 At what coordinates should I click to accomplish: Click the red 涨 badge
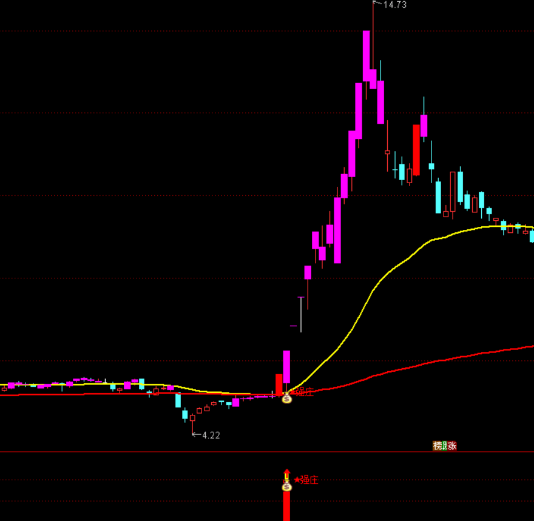pos(453,446)
